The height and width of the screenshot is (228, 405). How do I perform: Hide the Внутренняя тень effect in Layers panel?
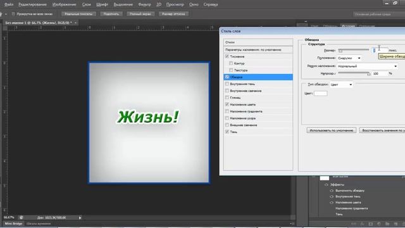[332, 196]
